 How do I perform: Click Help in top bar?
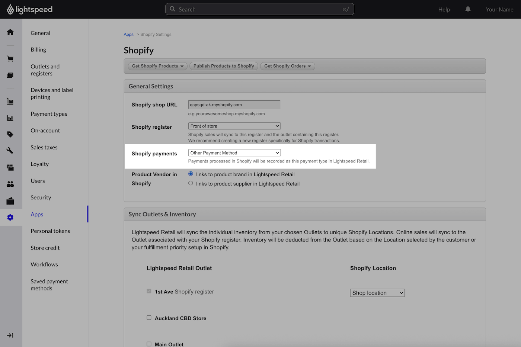[x=444, y=9]
